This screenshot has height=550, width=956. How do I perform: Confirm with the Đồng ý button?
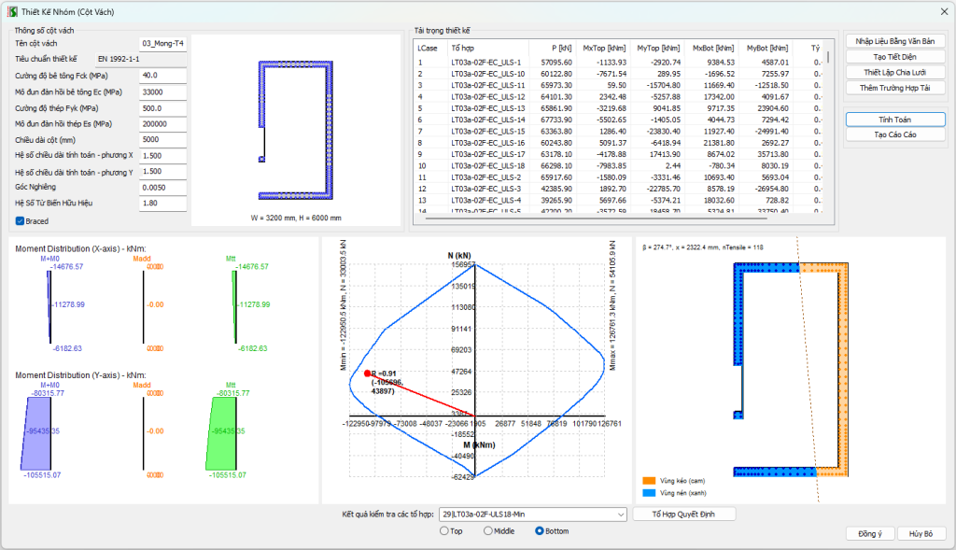coord(869,534)
